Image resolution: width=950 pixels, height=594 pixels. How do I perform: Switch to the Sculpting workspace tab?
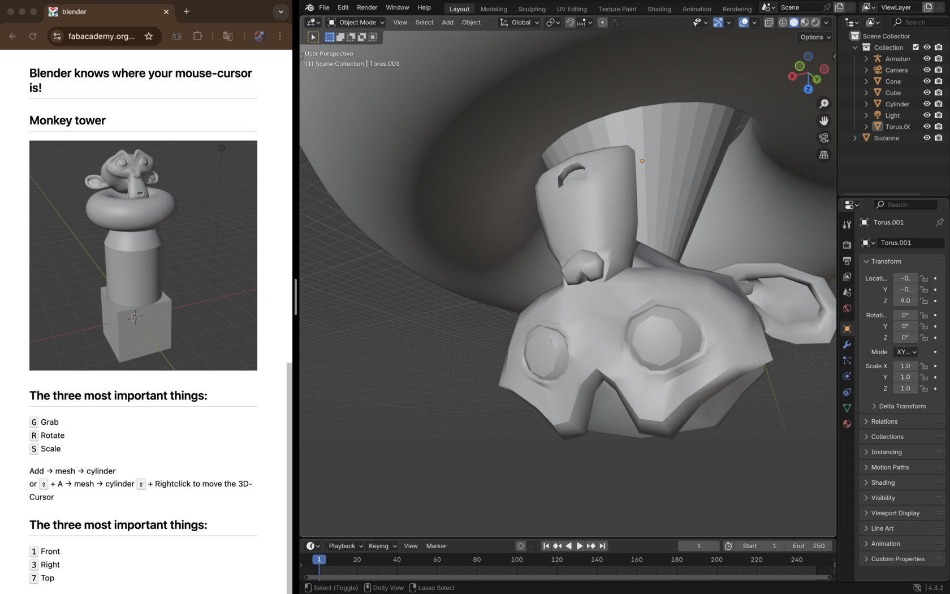(532, 8)
